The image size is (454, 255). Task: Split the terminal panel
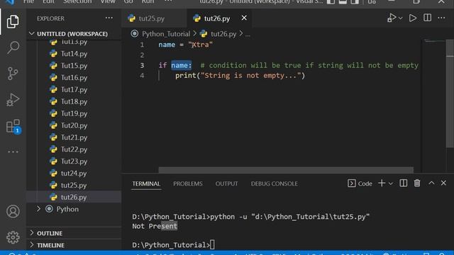point(404,183)
